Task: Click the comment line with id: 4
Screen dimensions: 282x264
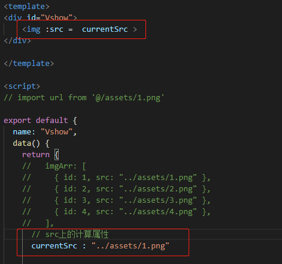Action: click(x=116, y=212)
